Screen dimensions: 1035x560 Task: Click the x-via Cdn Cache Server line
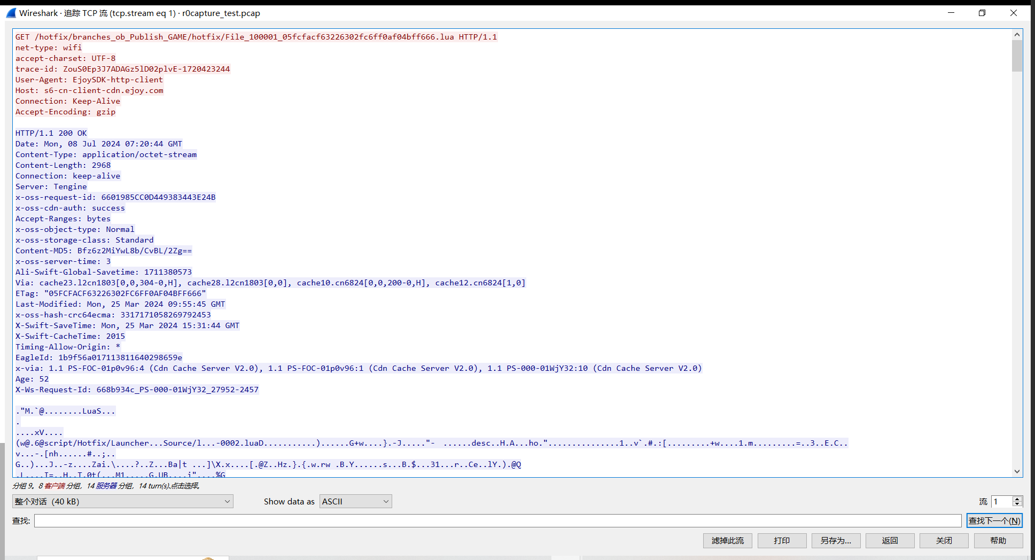(x=359, y=368)
